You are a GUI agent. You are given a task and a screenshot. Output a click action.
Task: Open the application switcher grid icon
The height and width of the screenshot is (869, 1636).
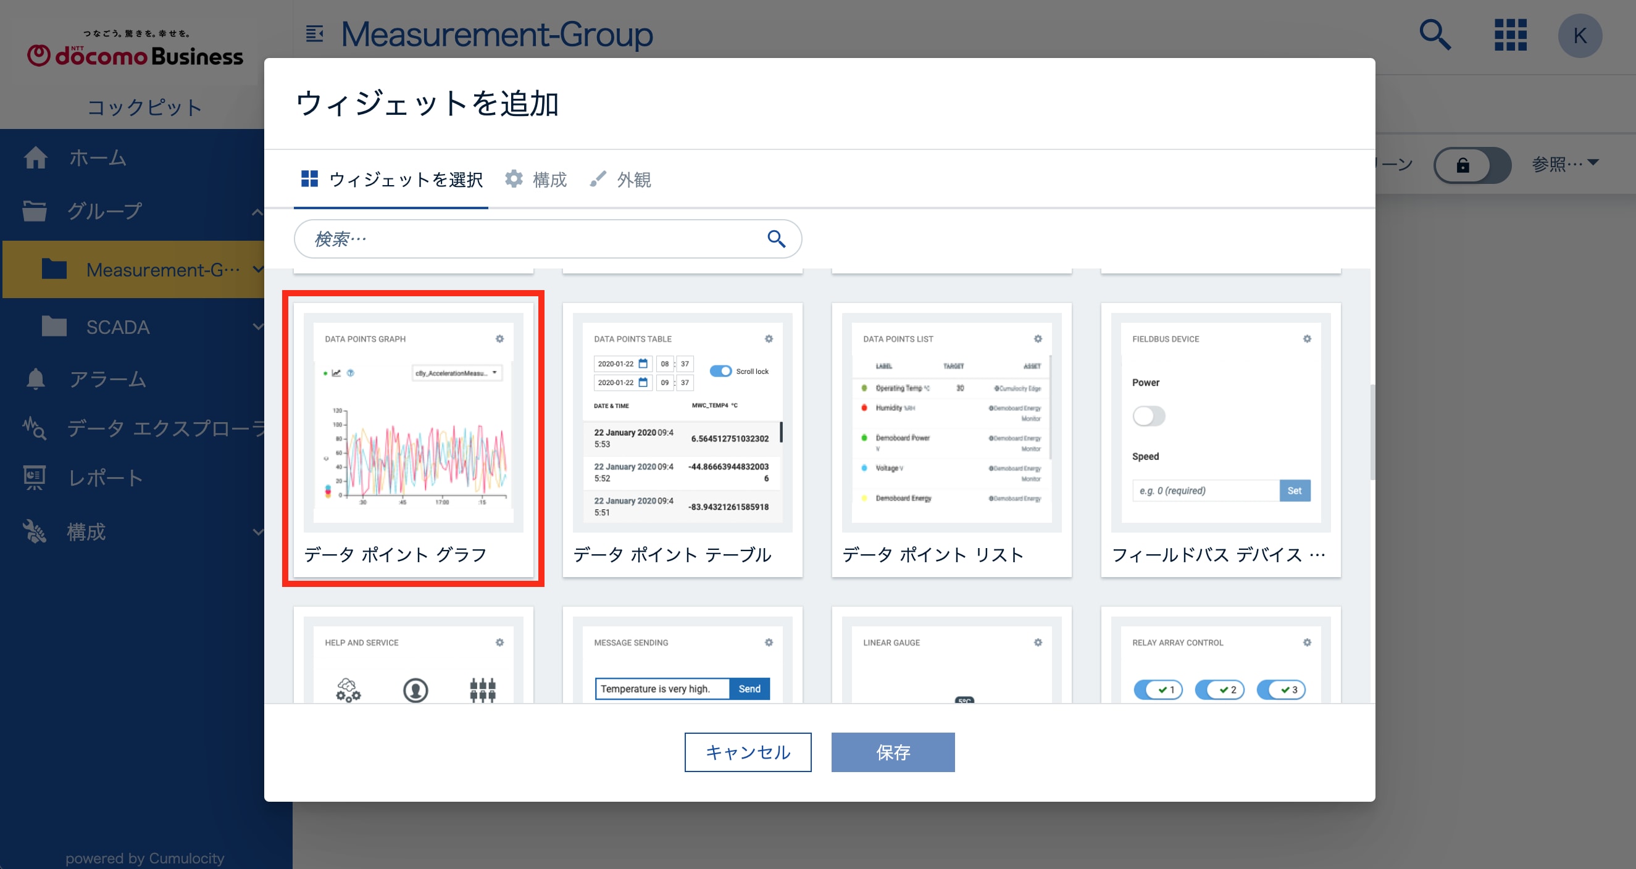[x=1510, y=35]
